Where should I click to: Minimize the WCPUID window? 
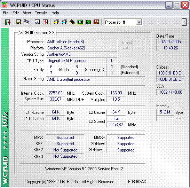(x=169, y=5)
